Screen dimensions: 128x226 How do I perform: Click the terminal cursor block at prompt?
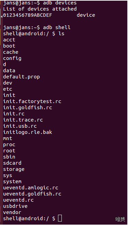[60, 218]
